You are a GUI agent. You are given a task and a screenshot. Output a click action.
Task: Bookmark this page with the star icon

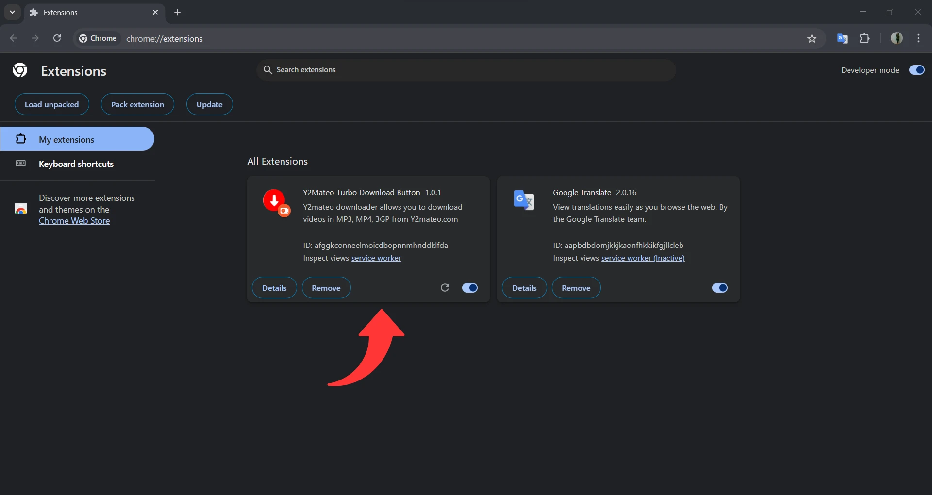tap(812, 39)
